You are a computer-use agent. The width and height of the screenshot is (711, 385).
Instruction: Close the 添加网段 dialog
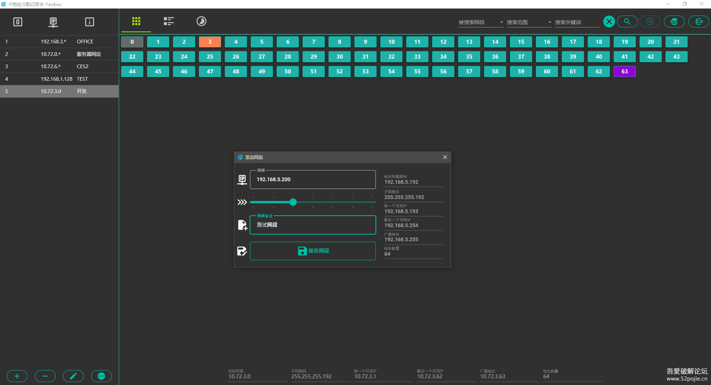[x=445, y=157]
